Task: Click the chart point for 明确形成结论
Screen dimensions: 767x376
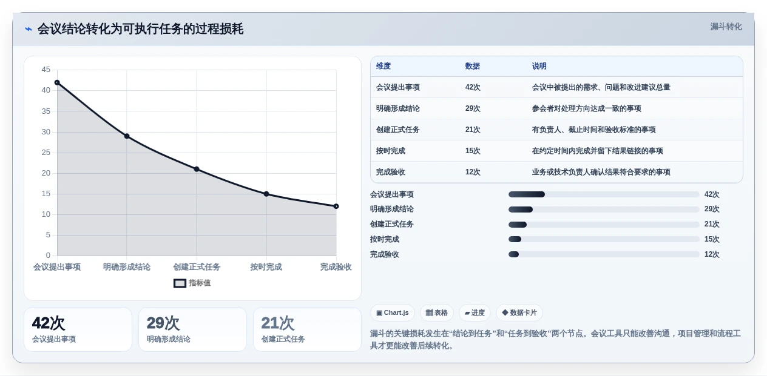Action: tap(127, 136)
